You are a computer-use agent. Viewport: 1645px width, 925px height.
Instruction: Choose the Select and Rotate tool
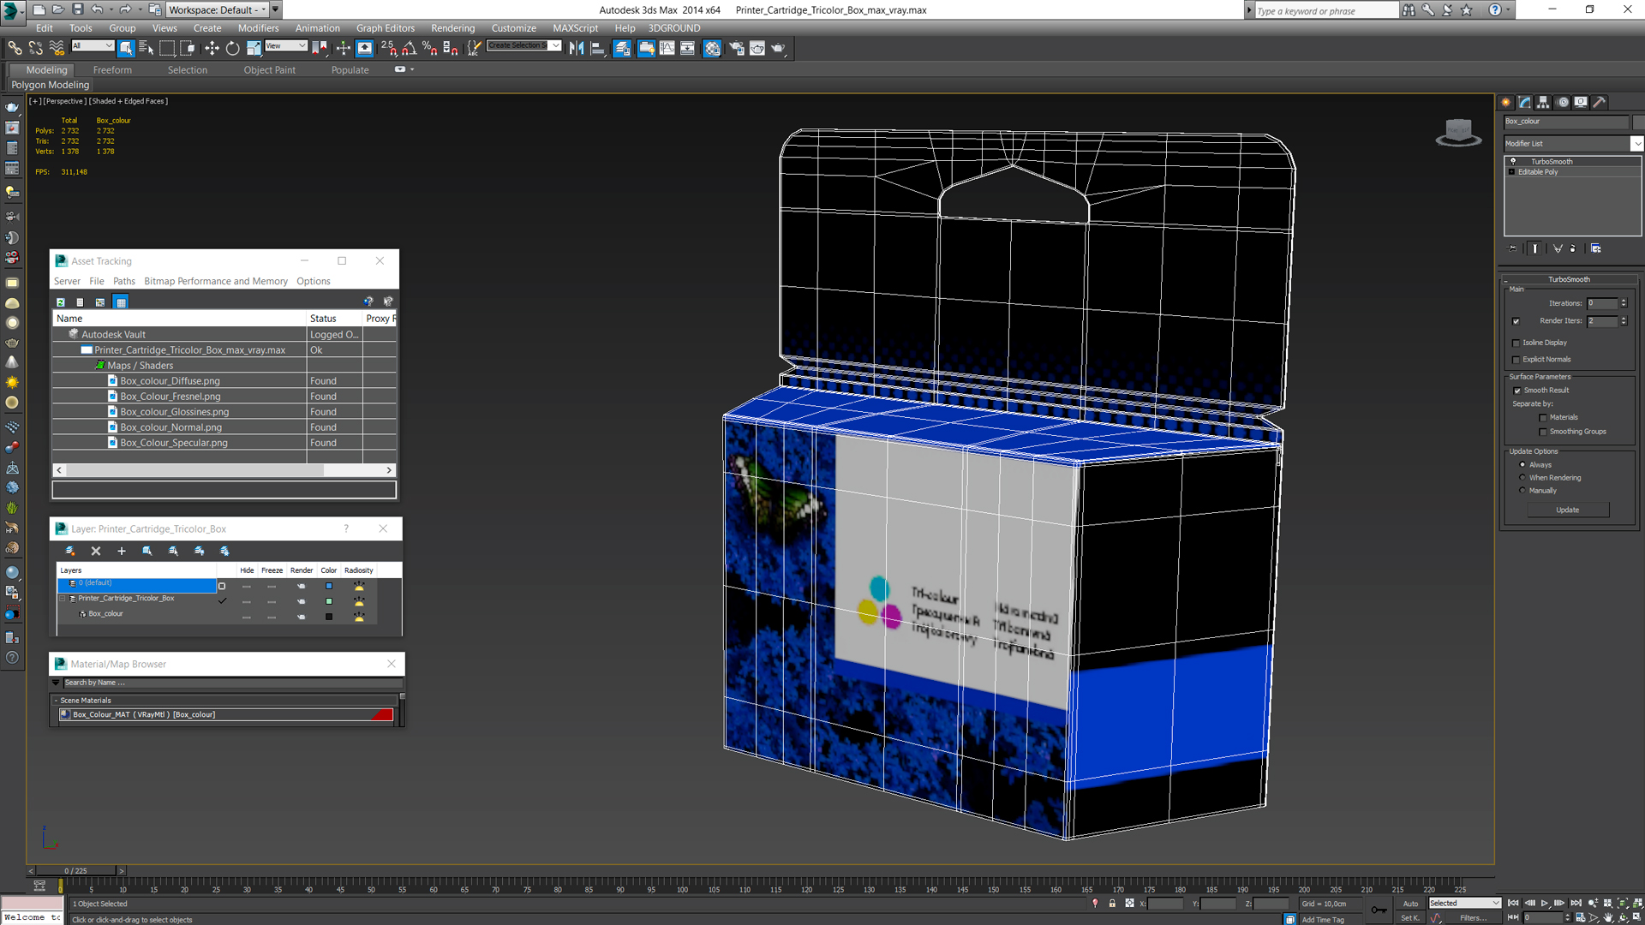232,49
